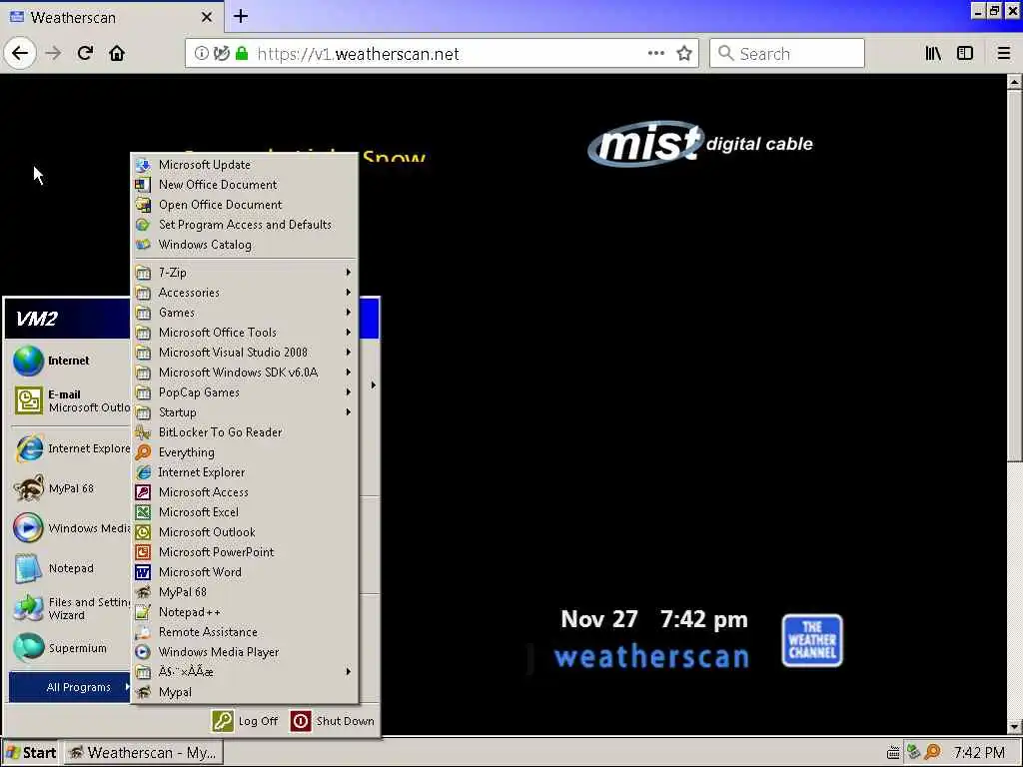
Task: Choose New Office Document
Action: [x=244, y=185]
